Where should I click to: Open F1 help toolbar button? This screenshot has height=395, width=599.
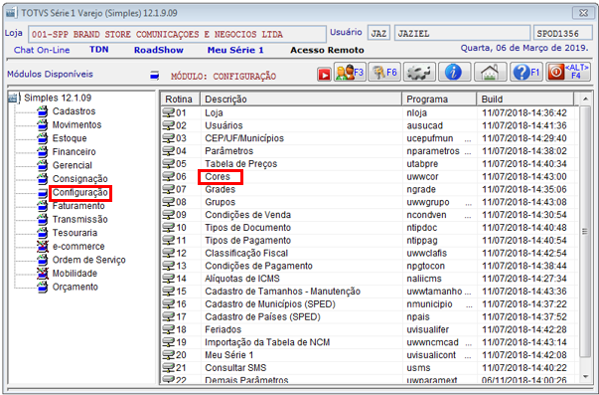point(526,72)
